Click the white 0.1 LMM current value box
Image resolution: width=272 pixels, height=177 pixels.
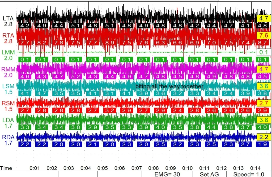[264, 52]
